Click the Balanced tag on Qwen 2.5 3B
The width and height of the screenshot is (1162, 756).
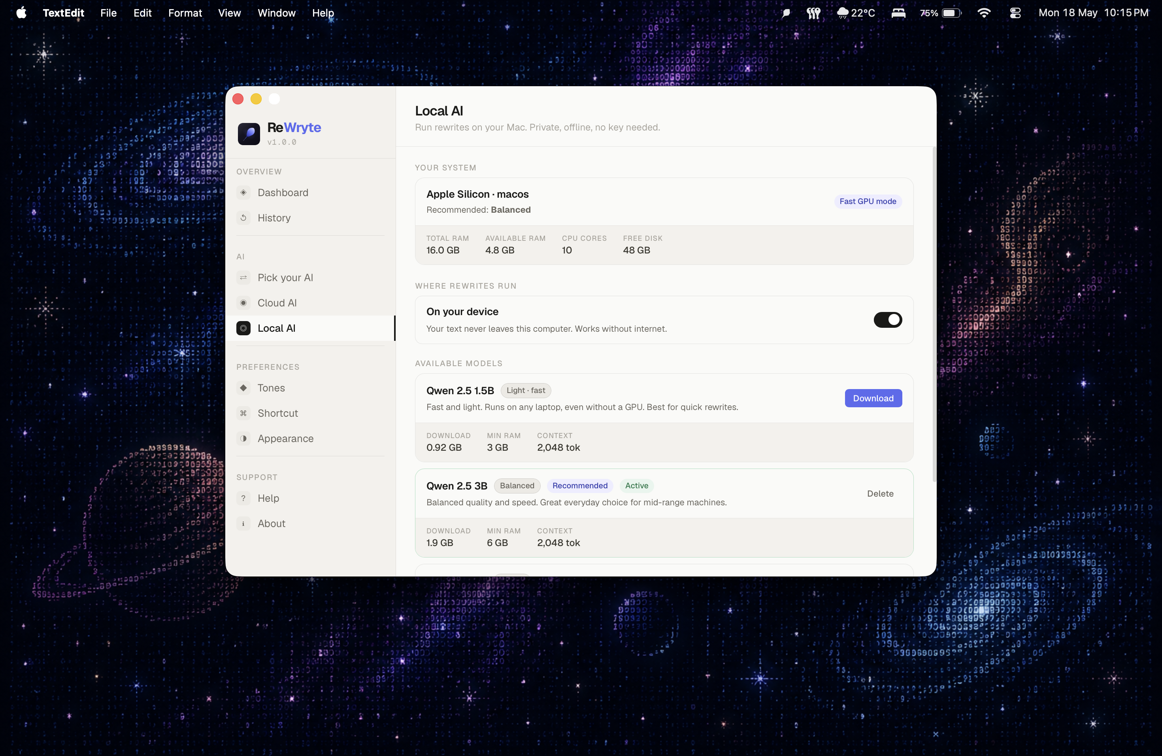[x=517, y=486]
